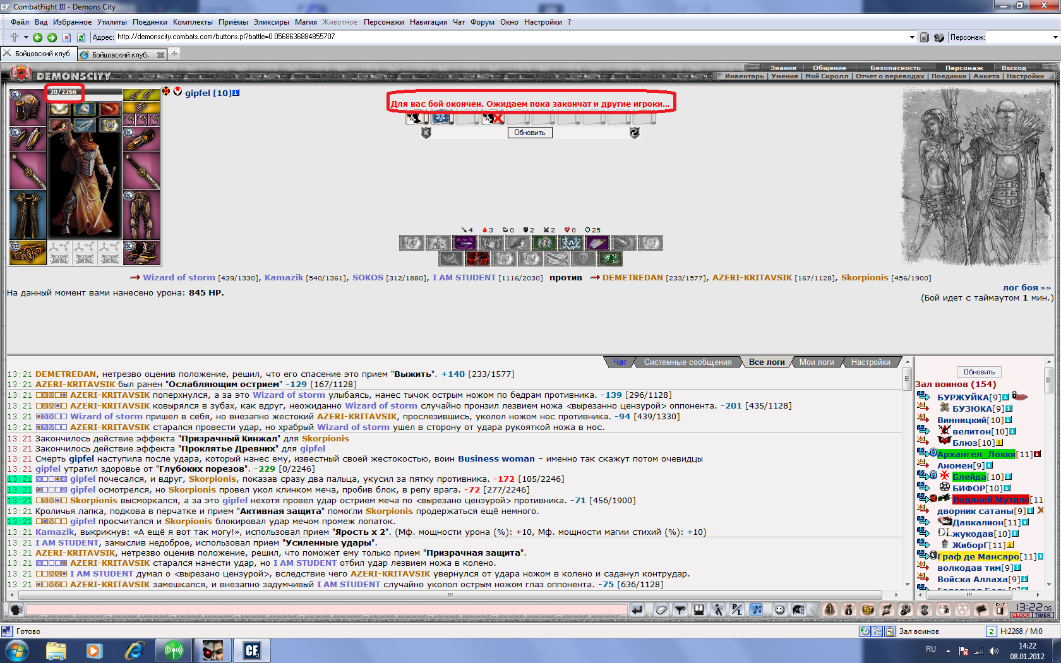Click the helmet equipment slot

[27, 107]
